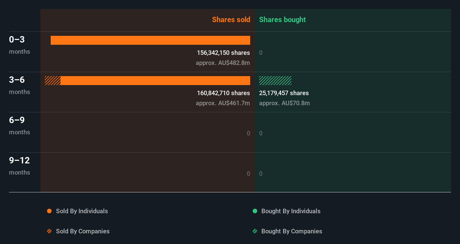Click the '6–9' months row label
This screenshot has width=460, height=244.
coord(17,120)
